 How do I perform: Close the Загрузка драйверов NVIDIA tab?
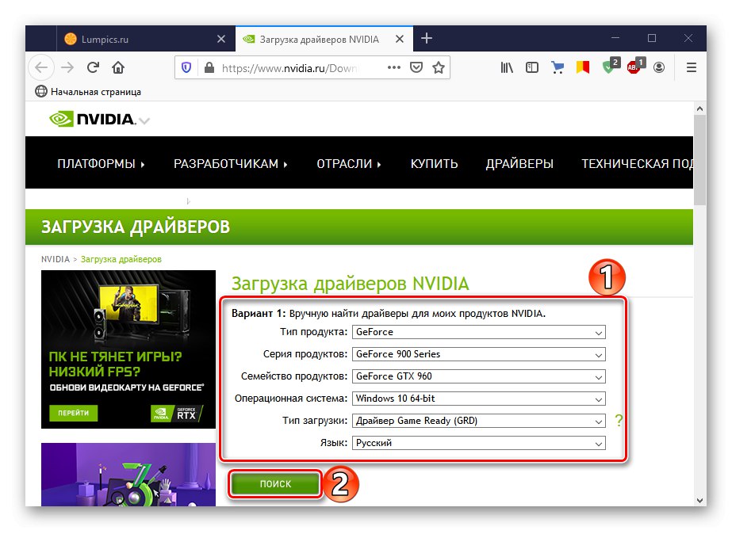click(400, 39)
